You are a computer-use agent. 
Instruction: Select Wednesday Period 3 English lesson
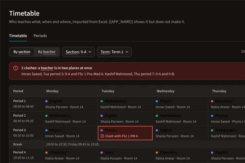point(180,133)
